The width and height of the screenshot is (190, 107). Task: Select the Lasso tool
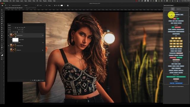pyautogui.click(x=2, y=14)
